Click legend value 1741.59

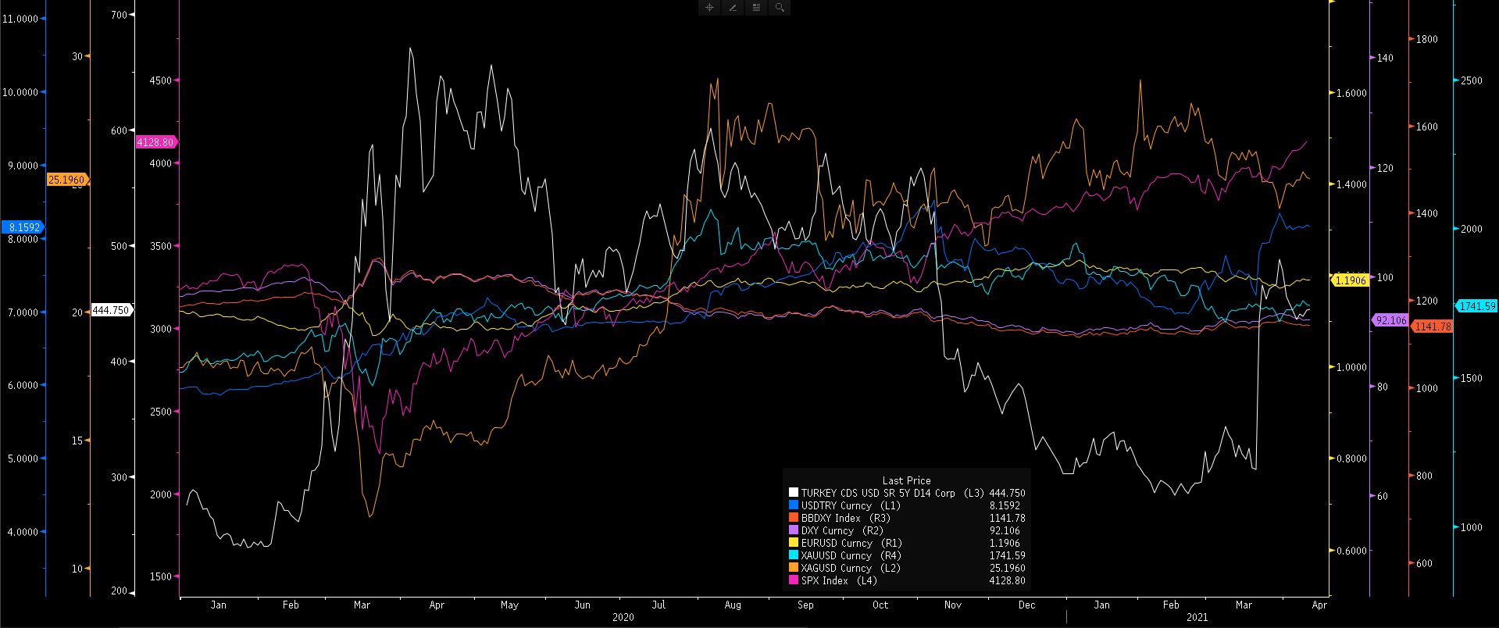(x=1008, y=555)
